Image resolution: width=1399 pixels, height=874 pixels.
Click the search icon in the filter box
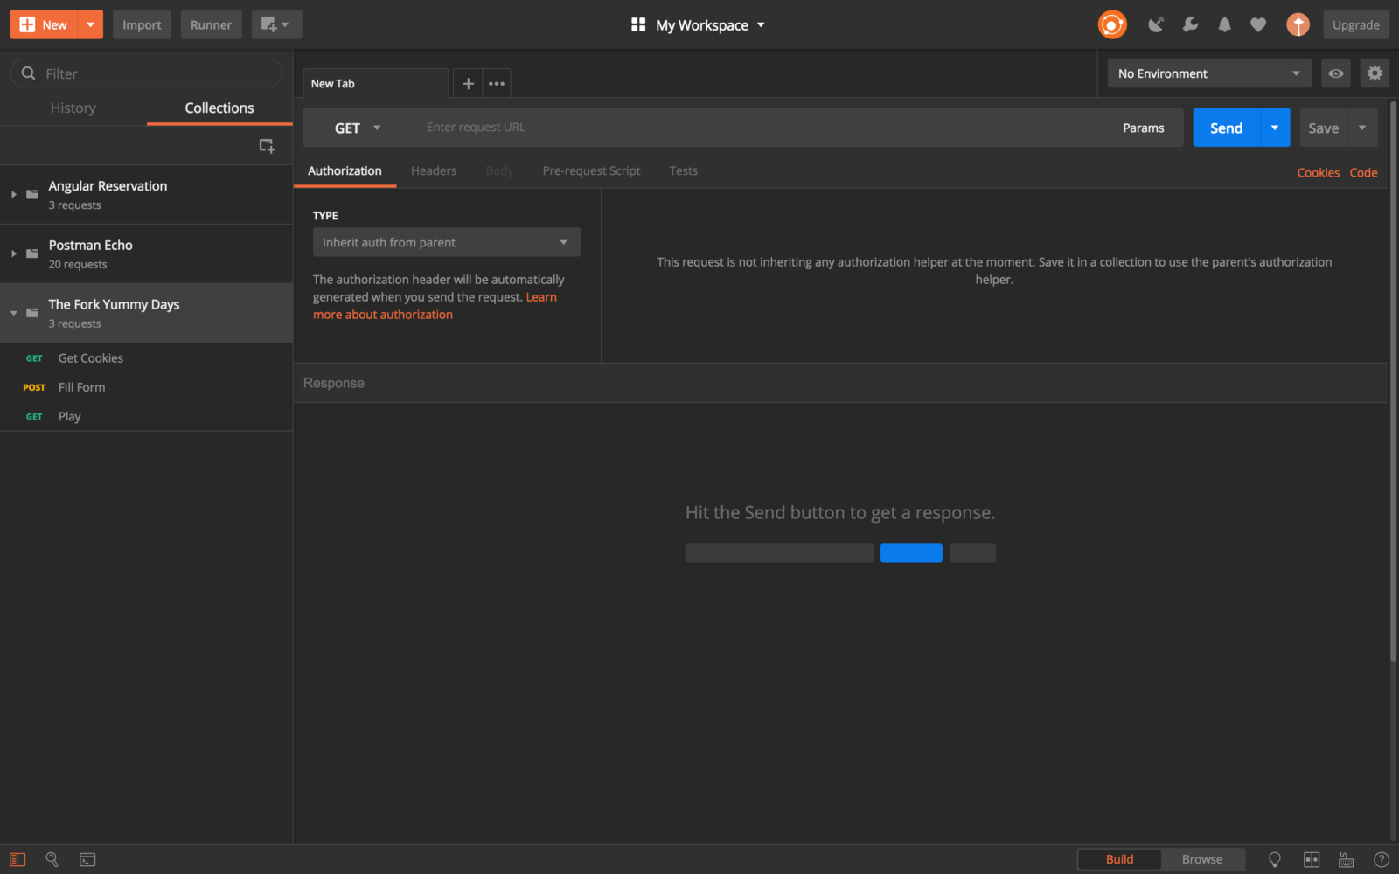tap(28, 73)
